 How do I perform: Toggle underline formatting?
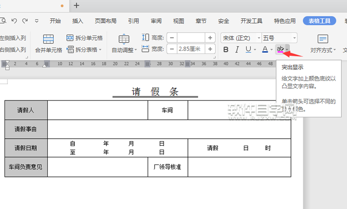[248, 50]
